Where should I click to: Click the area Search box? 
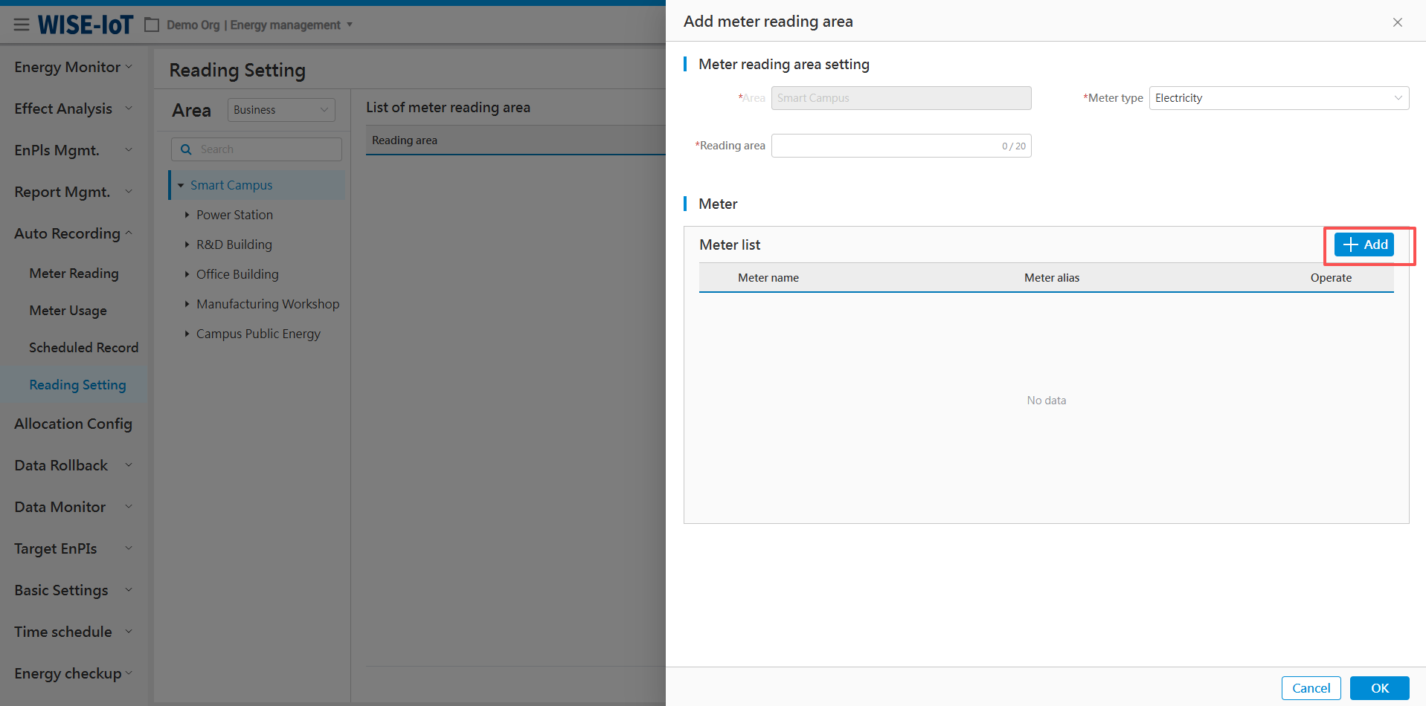coord(264,149)
